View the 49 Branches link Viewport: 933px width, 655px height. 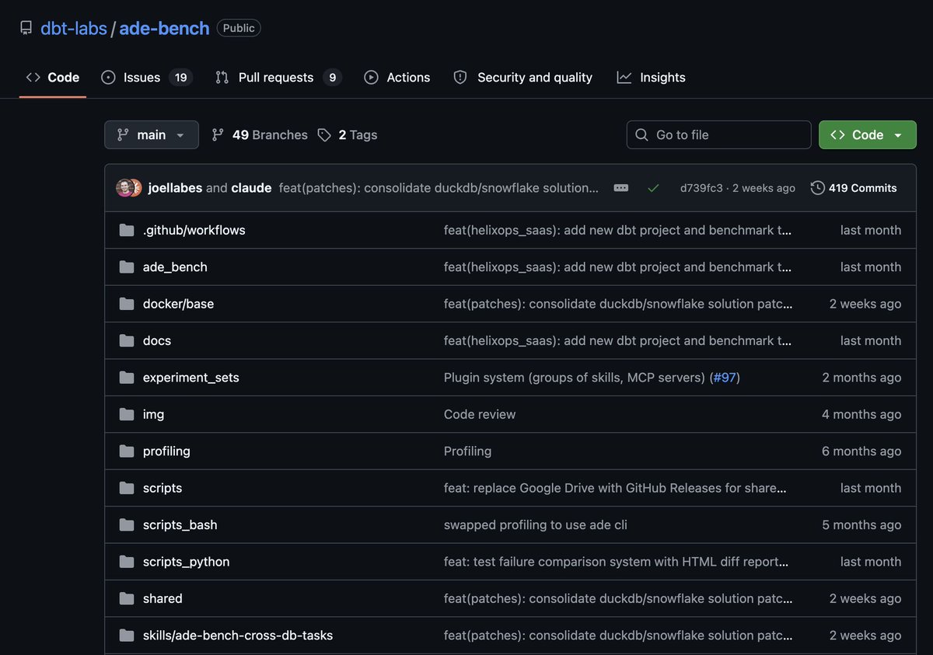(260, 134)
